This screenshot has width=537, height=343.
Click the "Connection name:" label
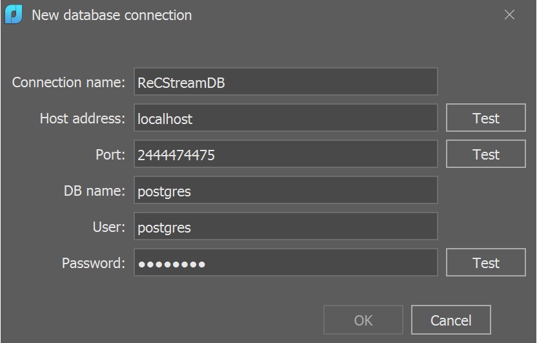[x=68, y=83]
